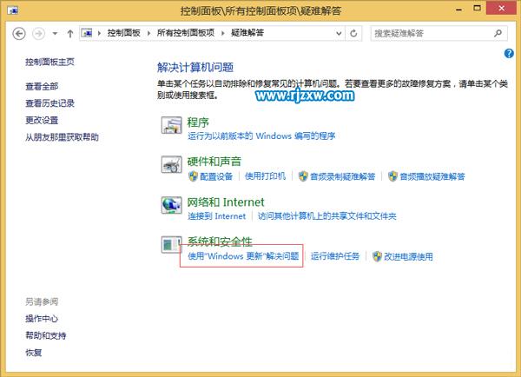Expand the chevron after 控制面板 in breadcrumb
The height and width of the screenshot is (377, 521).
click(x=148, y=33)
